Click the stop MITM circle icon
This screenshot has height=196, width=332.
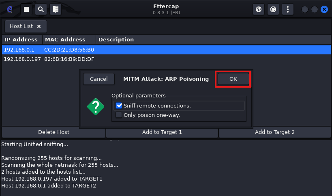point(273,9)
